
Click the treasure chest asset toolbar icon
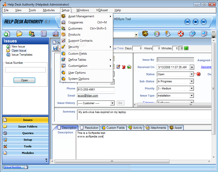point(145,34)
